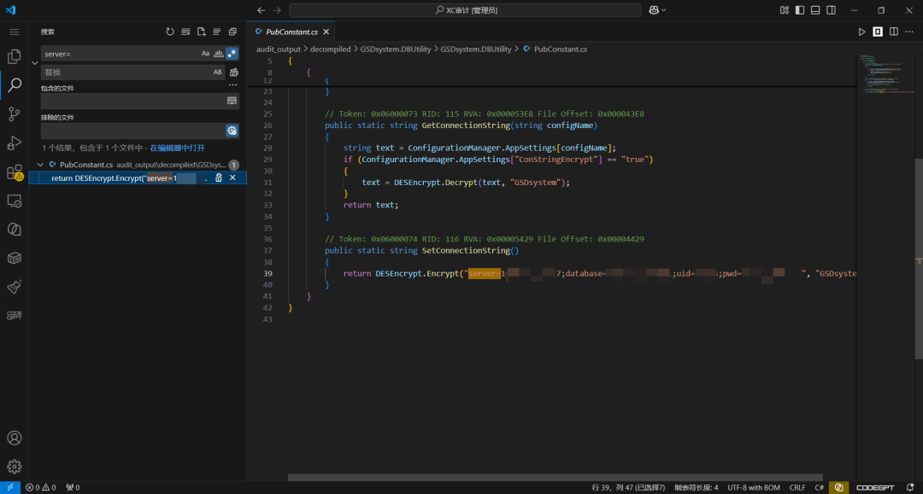Open the Run and Debug view
923x494 pixels.
pyautogui.click(x=15, y=142)
